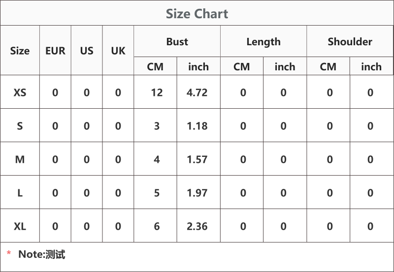This screenshot has width=394, height=272.
Task: Select the EUR column header
Action: pyautogui.click(x=55, y=51)
